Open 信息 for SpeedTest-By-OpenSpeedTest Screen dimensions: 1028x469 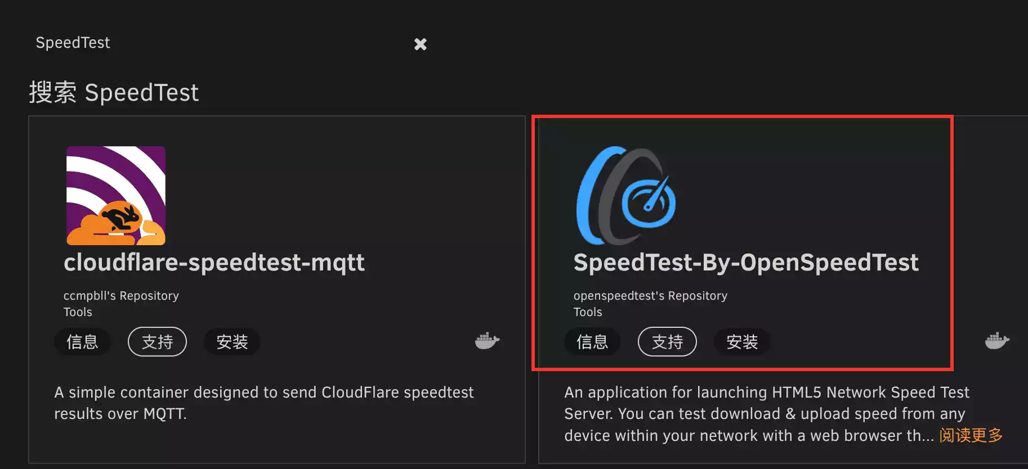(x=592, y=342)
